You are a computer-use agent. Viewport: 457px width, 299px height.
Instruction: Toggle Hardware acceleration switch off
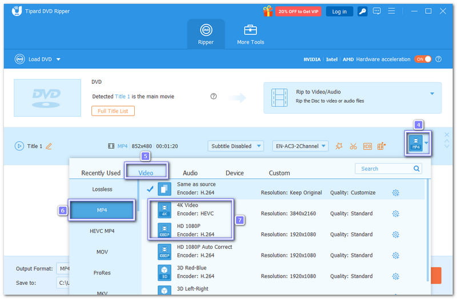click(423, 59)
